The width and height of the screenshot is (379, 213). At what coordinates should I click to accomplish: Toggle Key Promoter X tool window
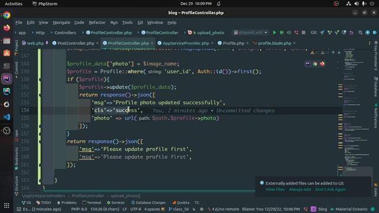pos(376,56)
